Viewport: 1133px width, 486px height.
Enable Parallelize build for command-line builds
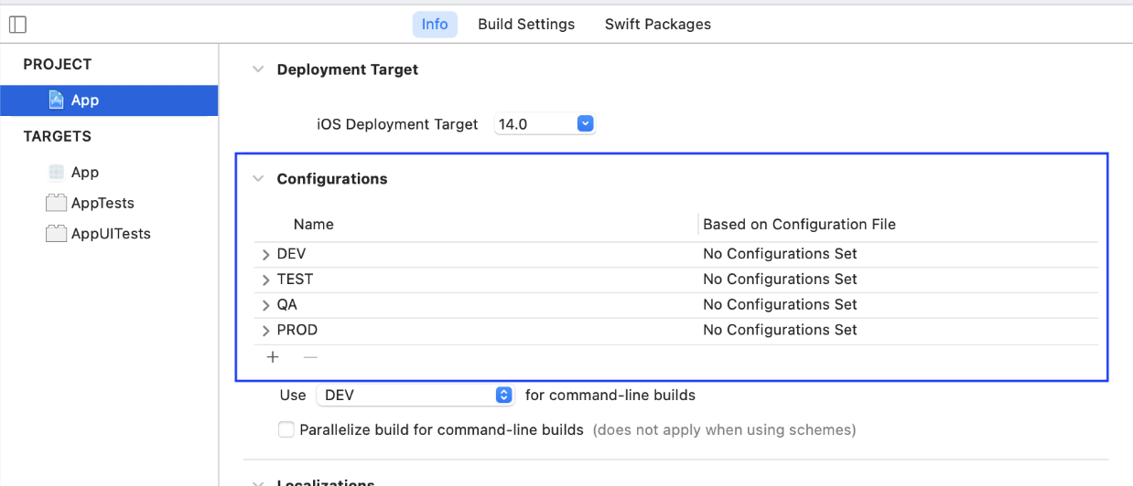click(x=286, y=429)
